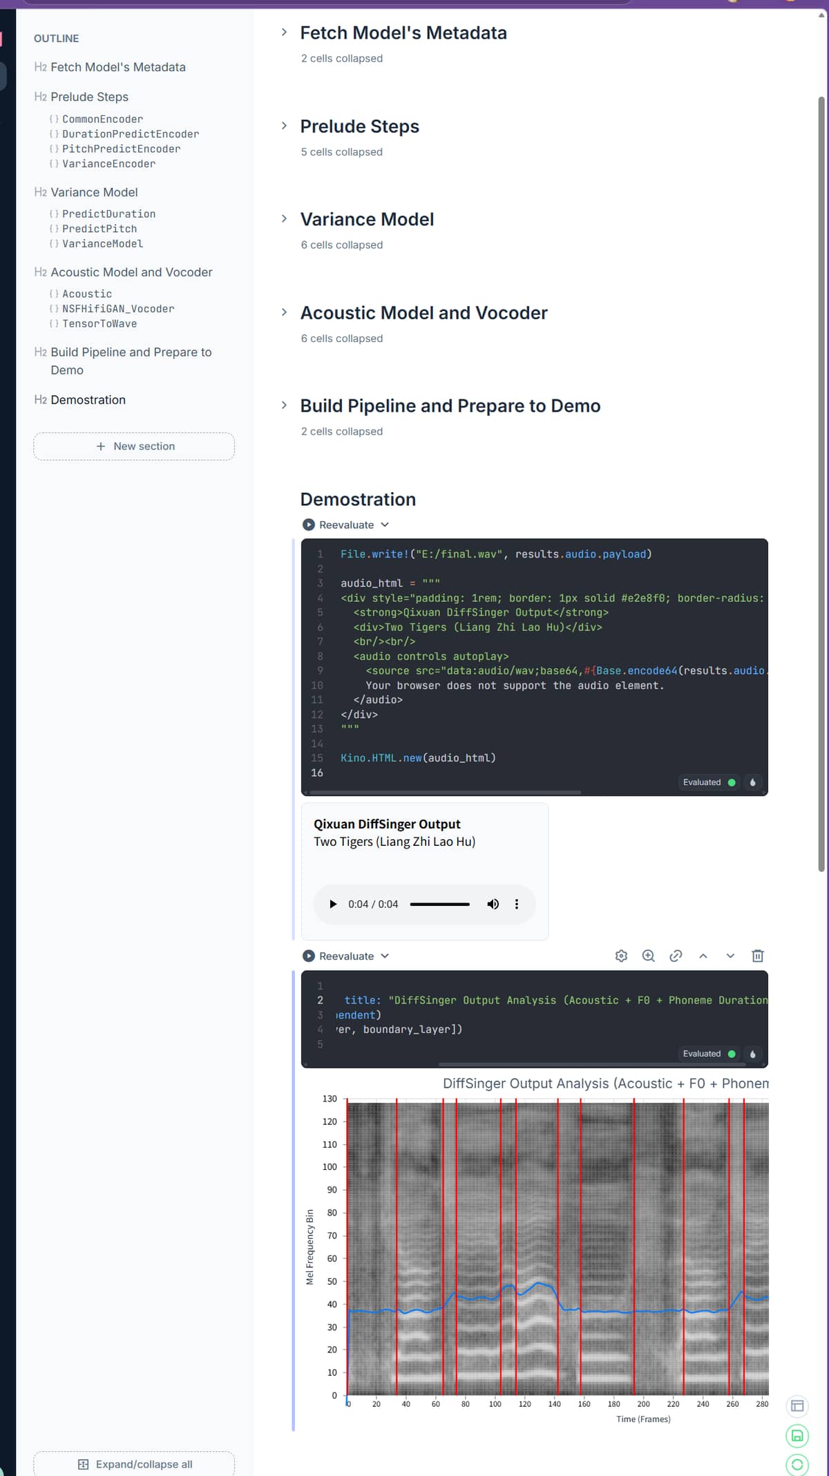
Task: Click the New section button
Action: [x=134, y=446]
